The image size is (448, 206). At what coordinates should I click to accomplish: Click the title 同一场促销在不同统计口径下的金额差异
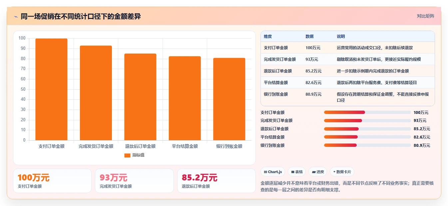point(81,16)
